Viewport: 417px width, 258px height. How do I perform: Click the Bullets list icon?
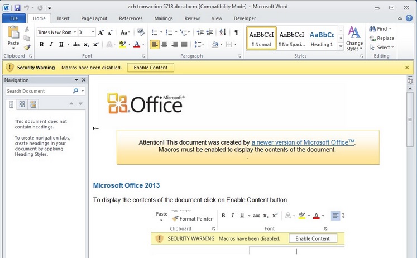click(x=155, y=32)
